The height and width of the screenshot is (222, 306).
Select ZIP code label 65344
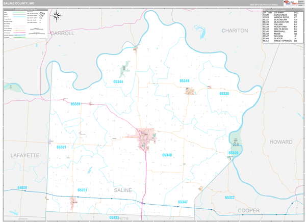(x=118, y=81)
